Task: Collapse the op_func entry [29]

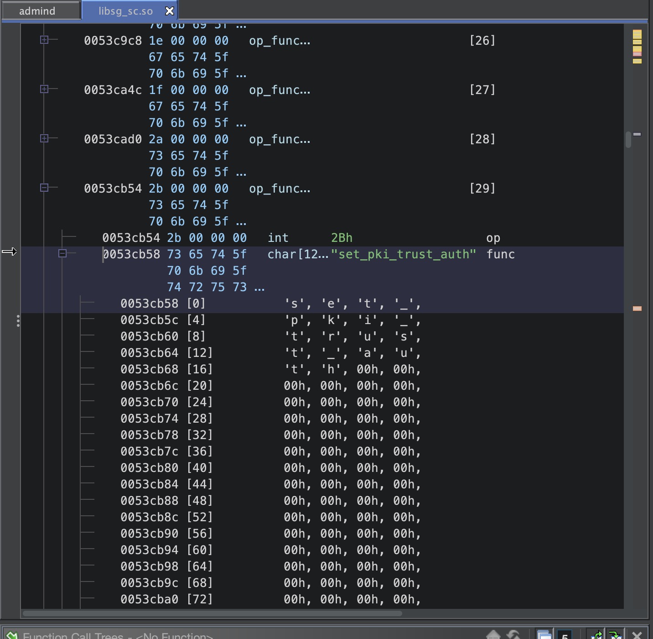Action: point(44,188)
